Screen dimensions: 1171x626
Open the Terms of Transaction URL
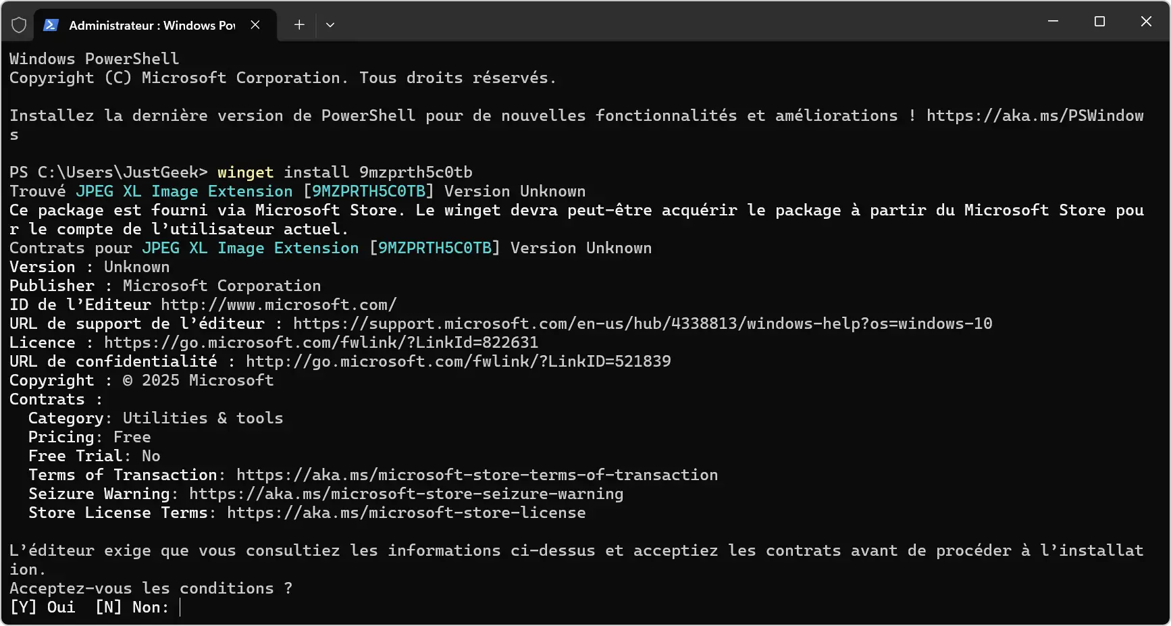pos(477,475)
